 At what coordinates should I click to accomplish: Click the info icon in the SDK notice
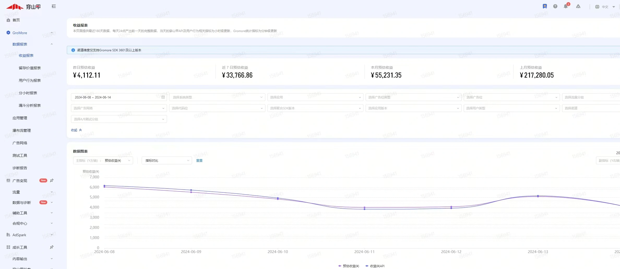pyautogui.click(x=73, y=50)
